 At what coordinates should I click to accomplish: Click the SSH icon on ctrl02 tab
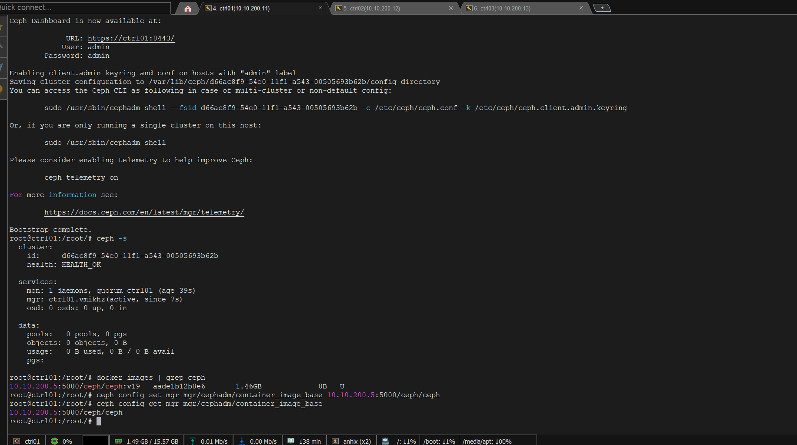click(x=338, y=8)
